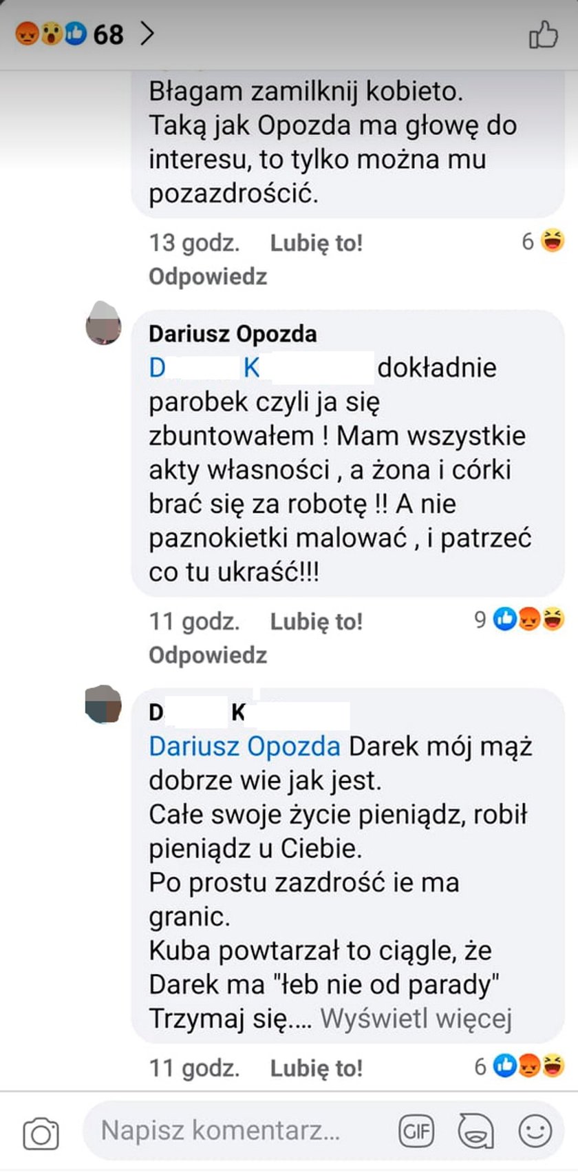The width and height of the screenshot is (578, 1175).
Task: Open the blue Dariusz Opozda mention link
Action: 244,746
